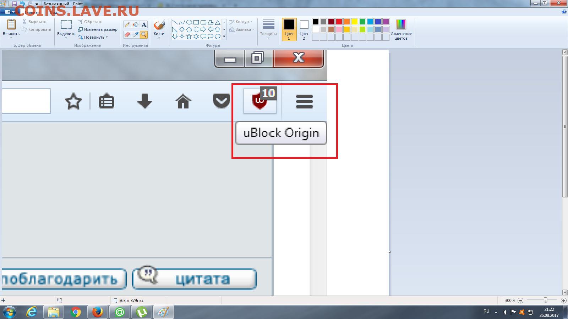
Task: Select the Eraser tool
Action: tap(127, 34)
